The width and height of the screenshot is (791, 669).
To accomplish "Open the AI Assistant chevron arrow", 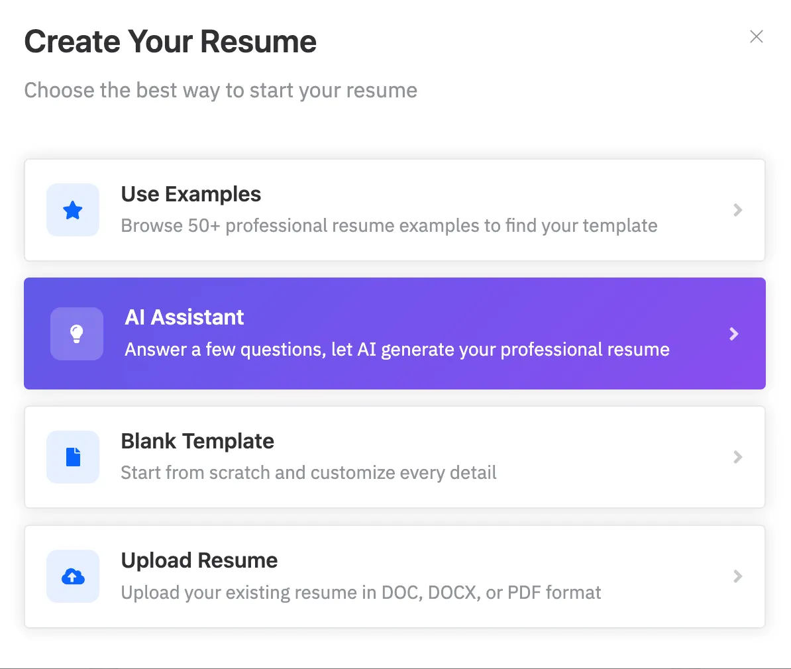I will [733, 334].
